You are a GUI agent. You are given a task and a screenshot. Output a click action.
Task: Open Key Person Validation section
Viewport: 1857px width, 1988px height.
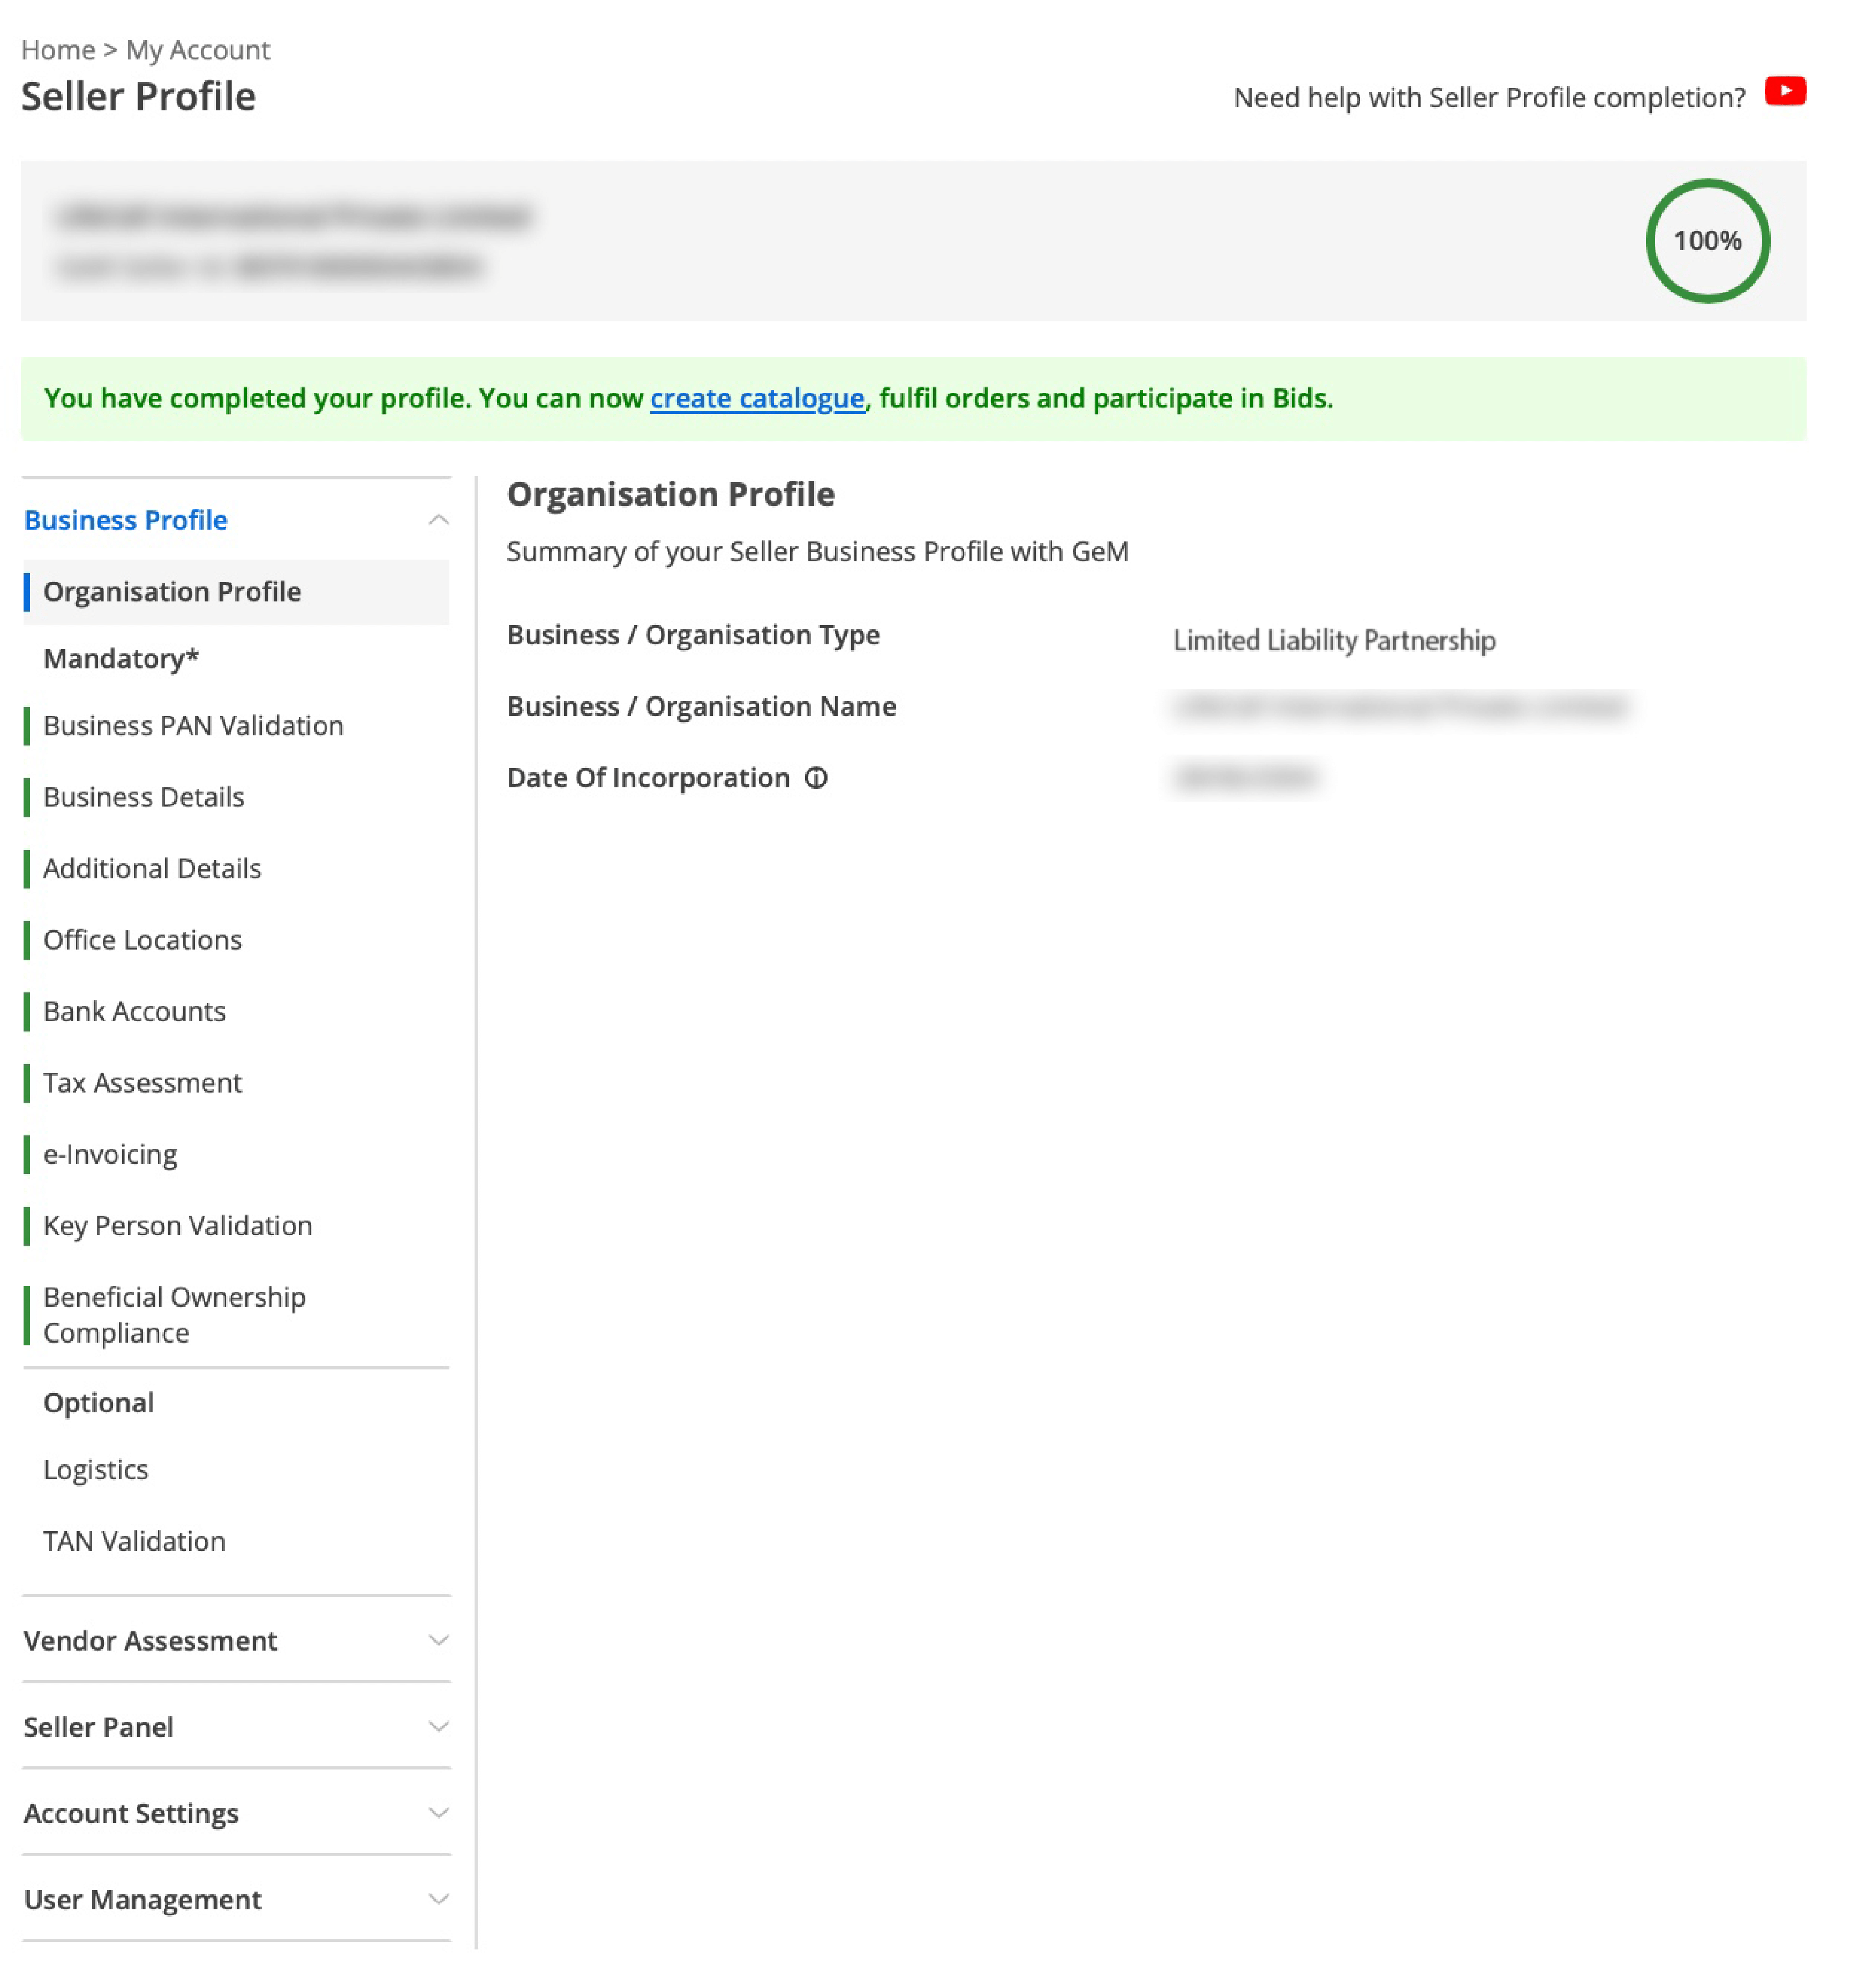point(178,1226)
